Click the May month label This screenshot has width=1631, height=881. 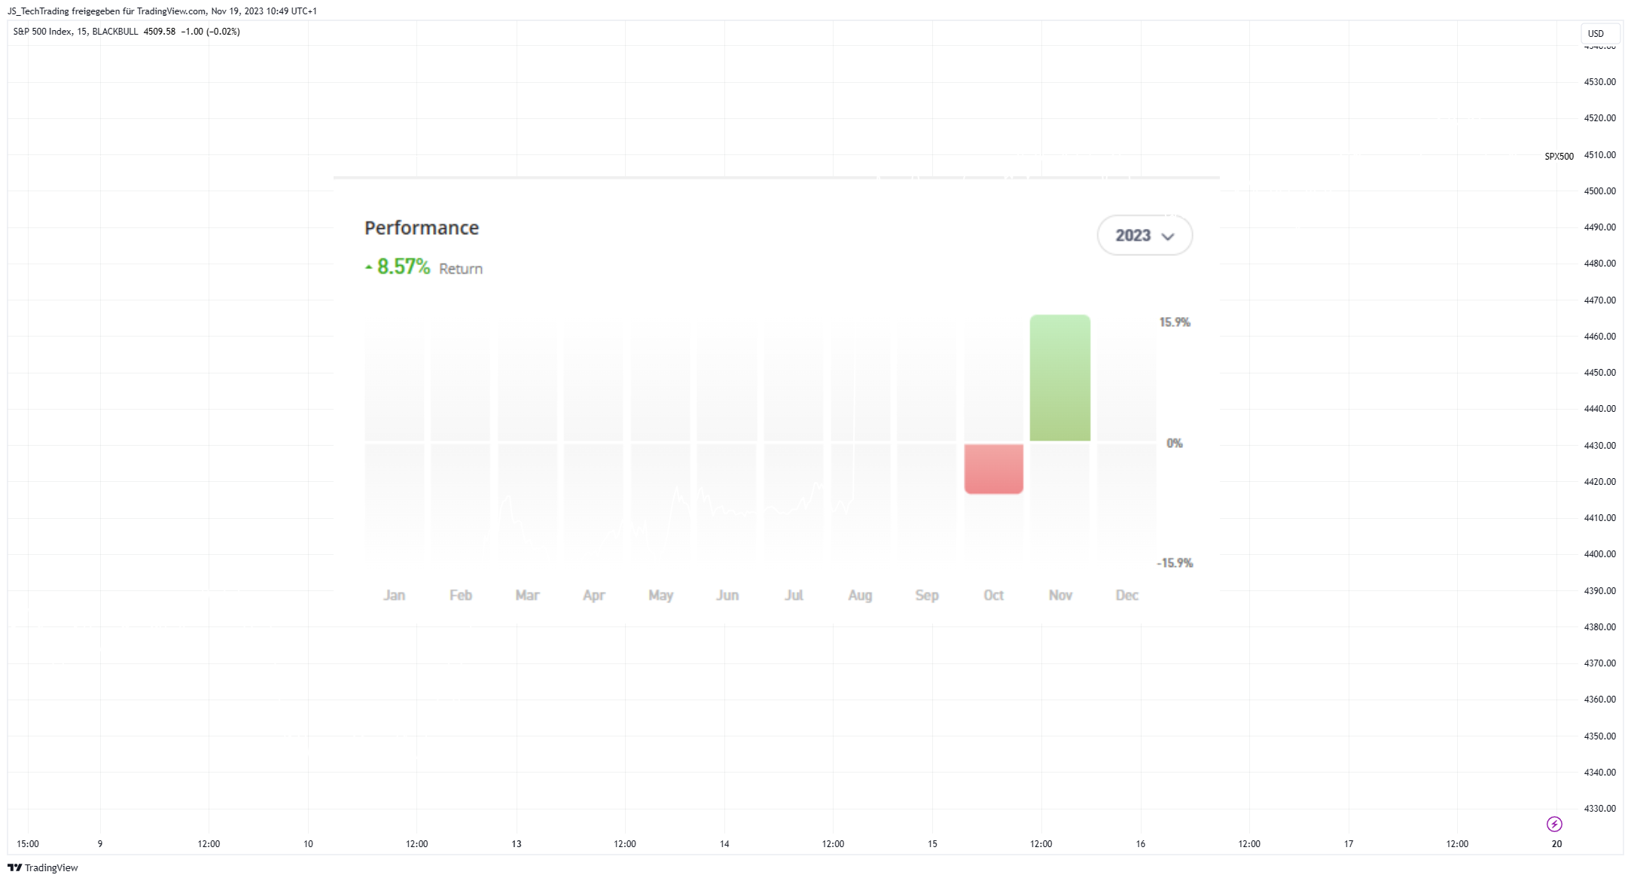point(660,595)
